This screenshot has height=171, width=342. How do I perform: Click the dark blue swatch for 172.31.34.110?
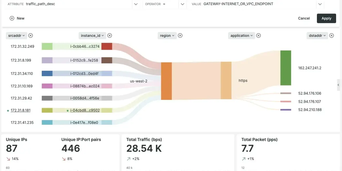[x=47, y=73]
